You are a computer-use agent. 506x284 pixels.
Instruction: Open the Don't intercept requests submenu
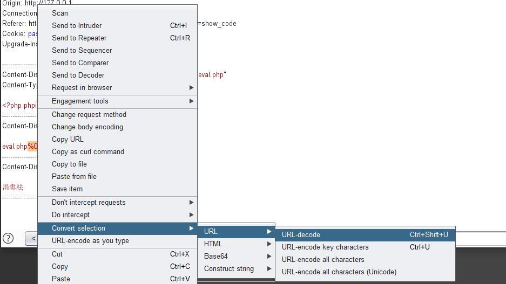pos(89,202)
